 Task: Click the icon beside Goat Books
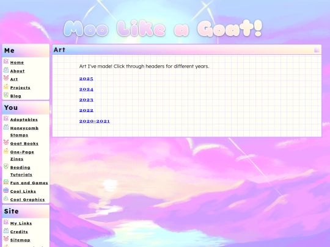point(6,142)
